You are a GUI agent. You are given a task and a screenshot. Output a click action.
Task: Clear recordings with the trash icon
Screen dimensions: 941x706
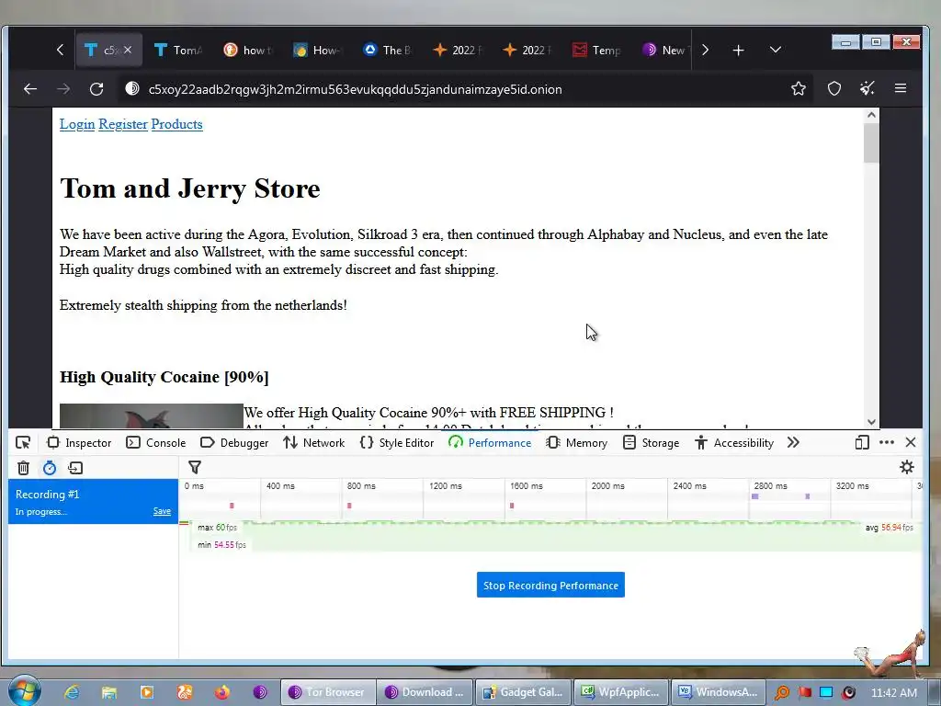coord(23,468)
